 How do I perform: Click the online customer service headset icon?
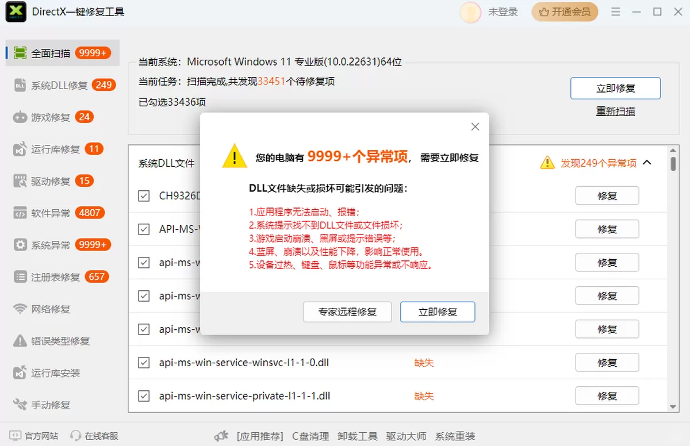(75, 436)
